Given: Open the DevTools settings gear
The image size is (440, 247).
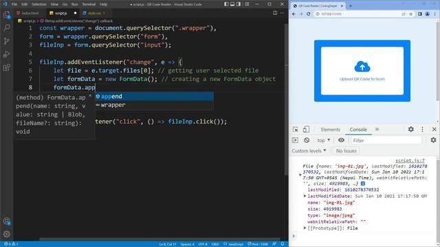Looking at the screenshot, I should click(x=411, y=130).
